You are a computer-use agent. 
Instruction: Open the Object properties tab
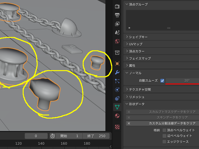click(x=117, y=64)
